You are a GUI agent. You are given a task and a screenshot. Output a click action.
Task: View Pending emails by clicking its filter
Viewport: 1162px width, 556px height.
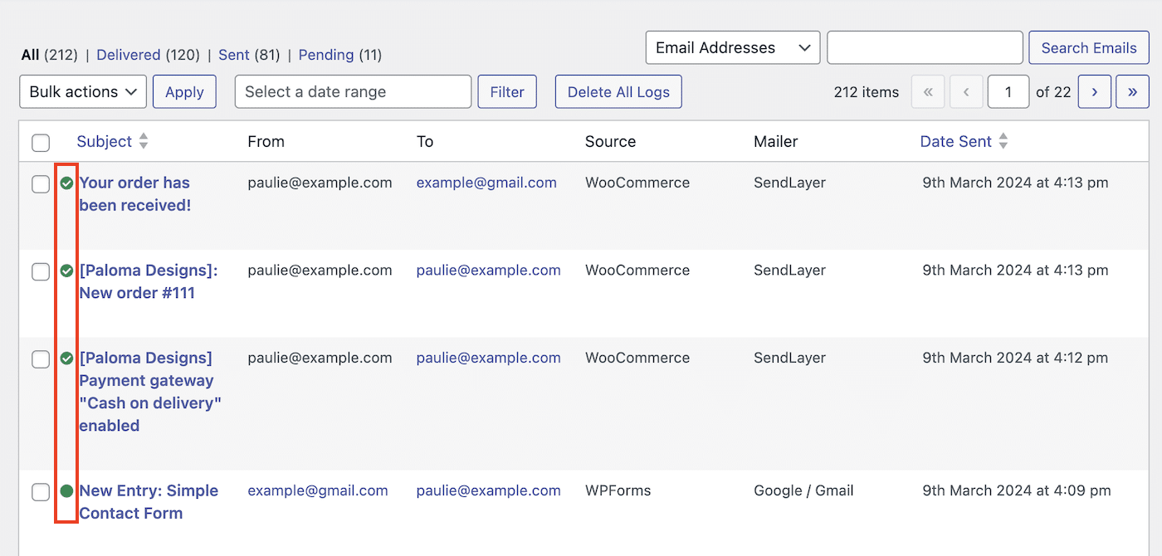pos(325,54)
